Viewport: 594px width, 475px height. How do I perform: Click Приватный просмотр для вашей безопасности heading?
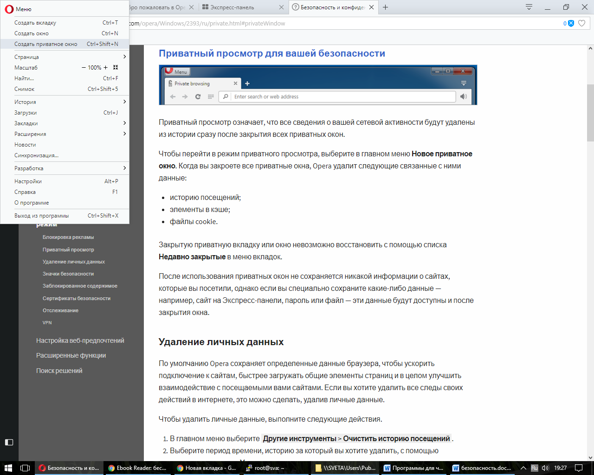tap(272, 53)
